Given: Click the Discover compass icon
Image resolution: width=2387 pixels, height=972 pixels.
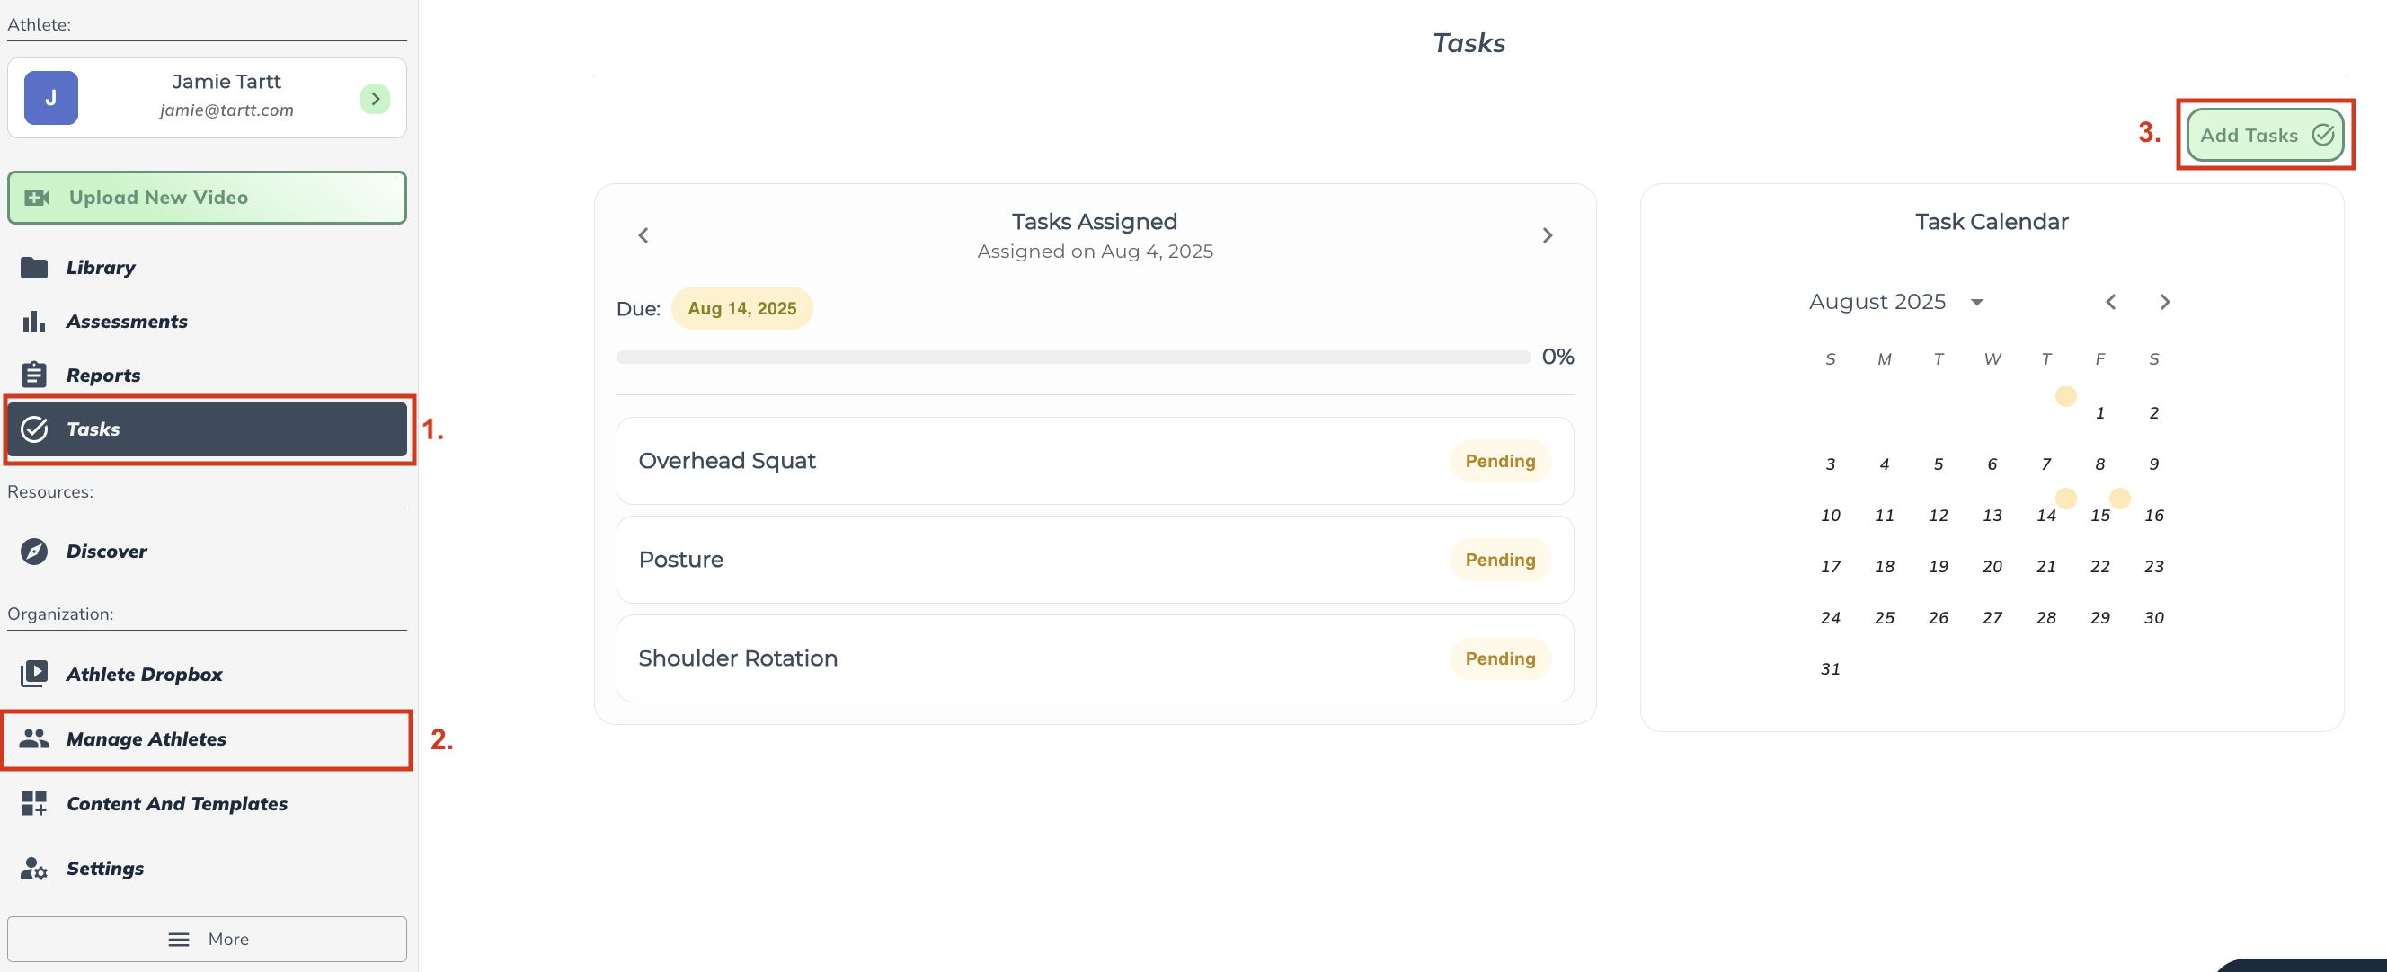Looking at the screenshot, I should tap(34, 552).
